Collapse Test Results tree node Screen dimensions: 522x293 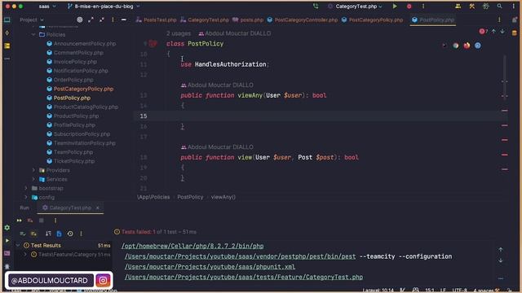pyautogui.click(x=18, y=246)
